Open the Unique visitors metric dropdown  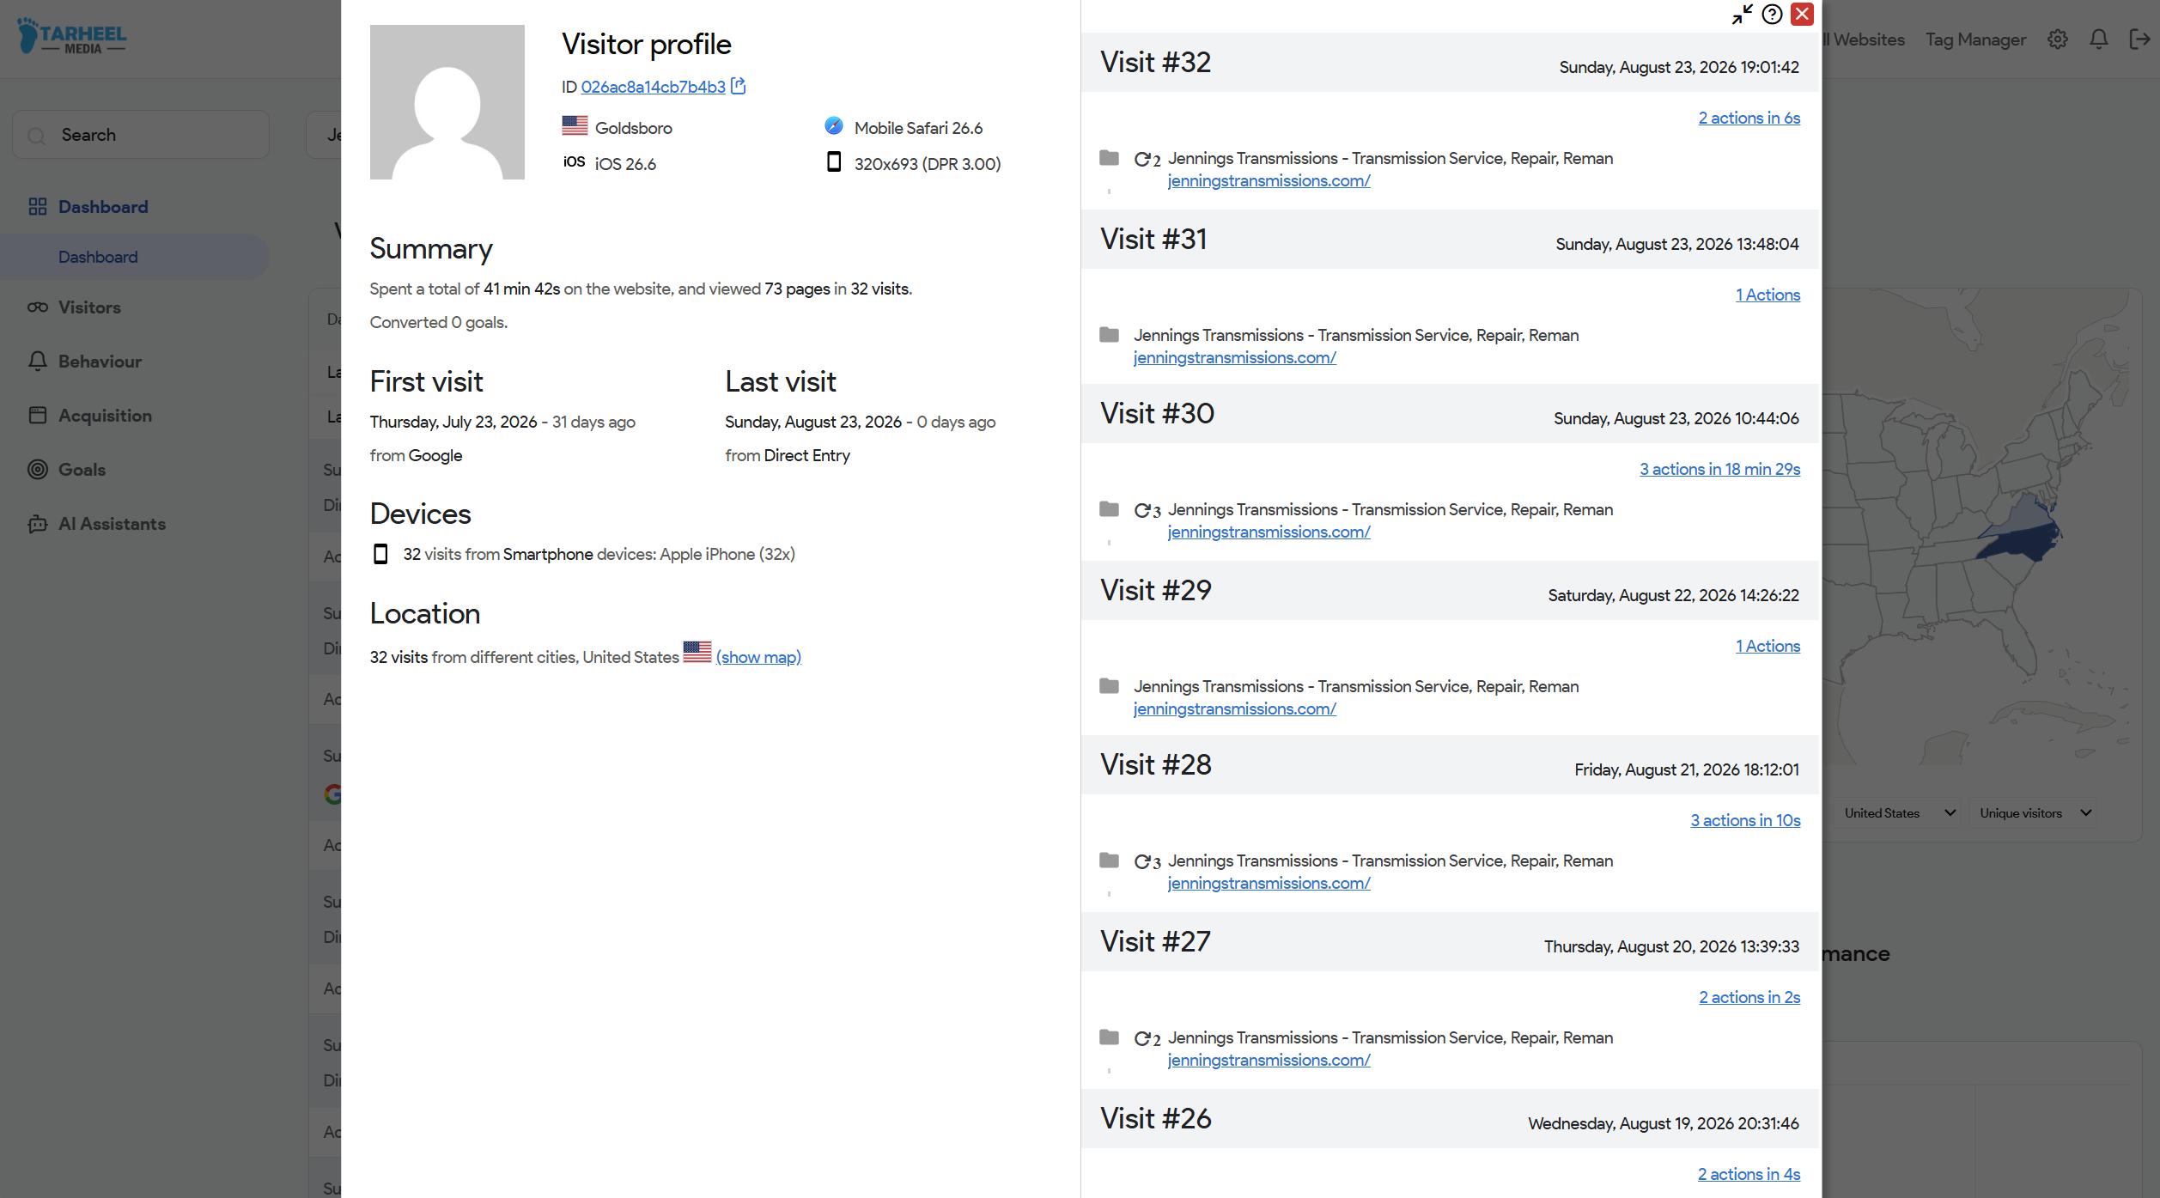(2035, 813)
